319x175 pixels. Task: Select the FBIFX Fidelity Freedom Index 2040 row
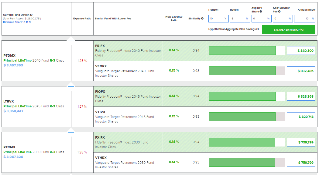coord(128,51)
